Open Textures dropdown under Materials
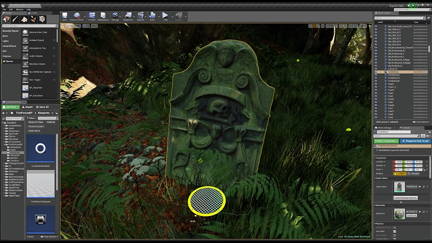Screen dimensions: 432x243 point(411,216)
